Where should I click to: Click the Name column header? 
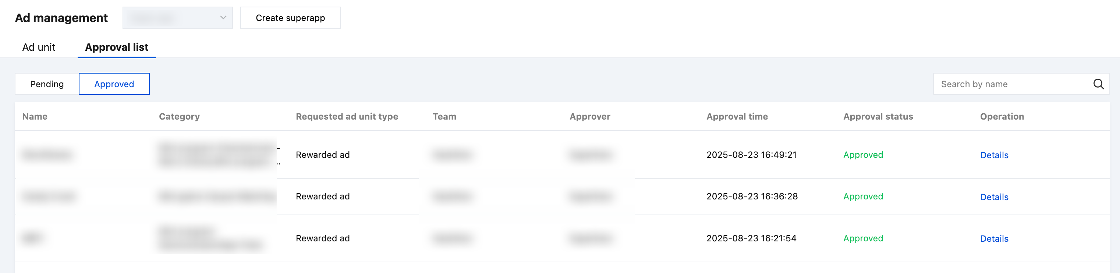pyautogui.click(x=35, y=117)
